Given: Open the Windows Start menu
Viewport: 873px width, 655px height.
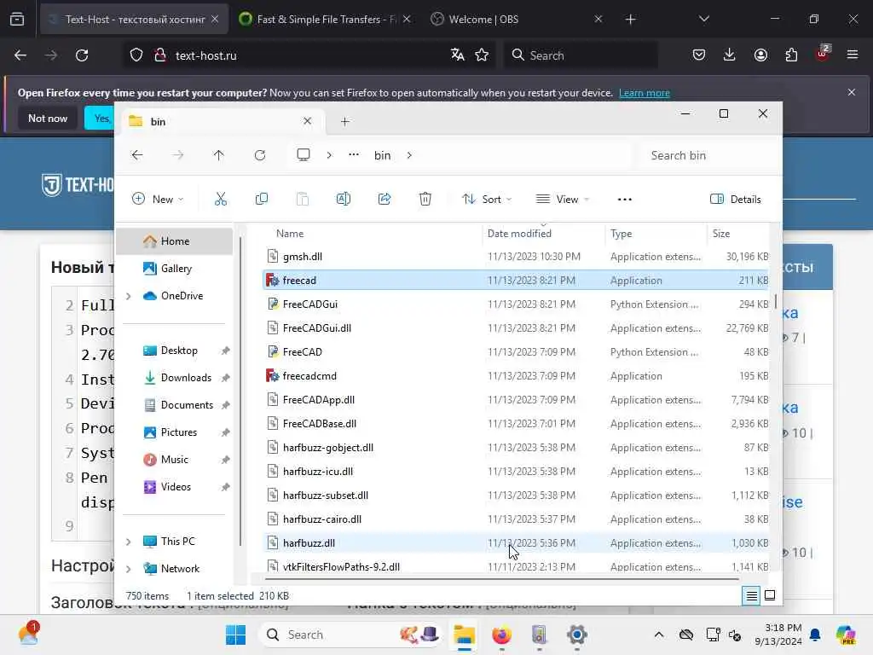Looking at the screenshot, I should 235,635.
